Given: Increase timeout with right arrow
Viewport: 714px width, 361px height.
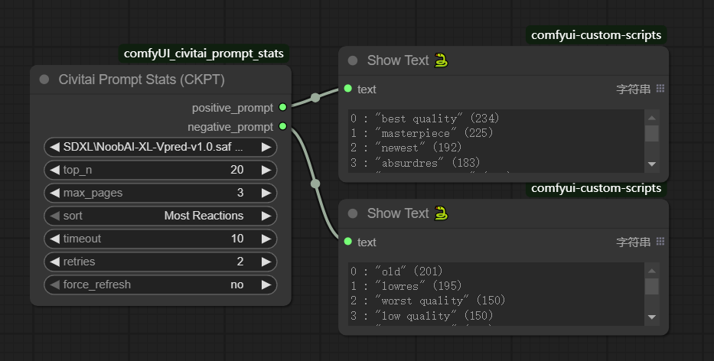Looking at the screenshot, I should (x=266, y=239).
